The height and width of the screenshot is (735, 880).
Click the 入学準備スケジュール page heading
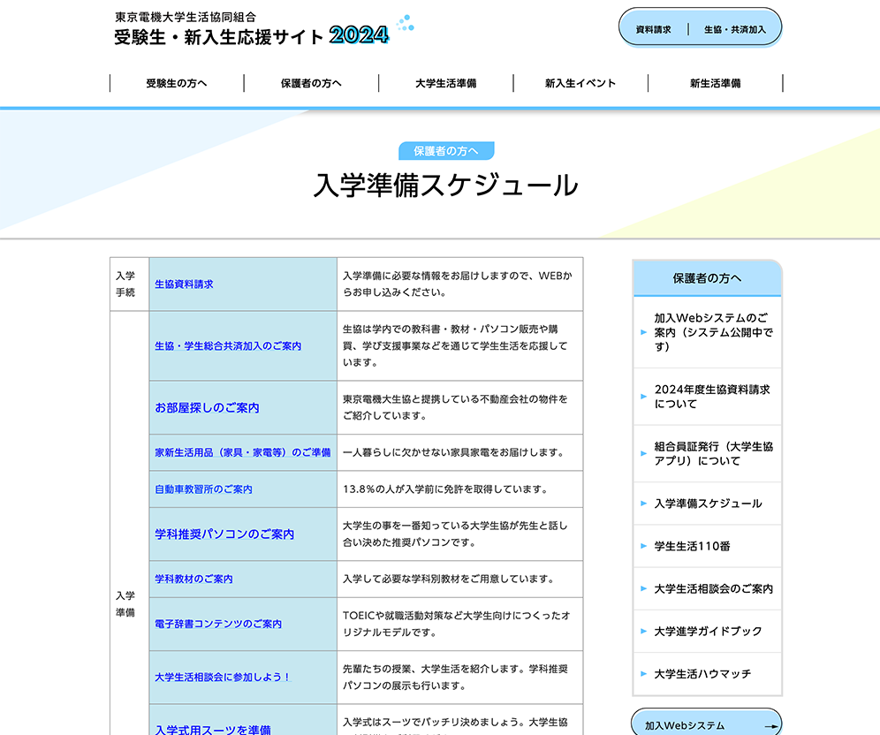pyautogui.click(x=445, y=186)
